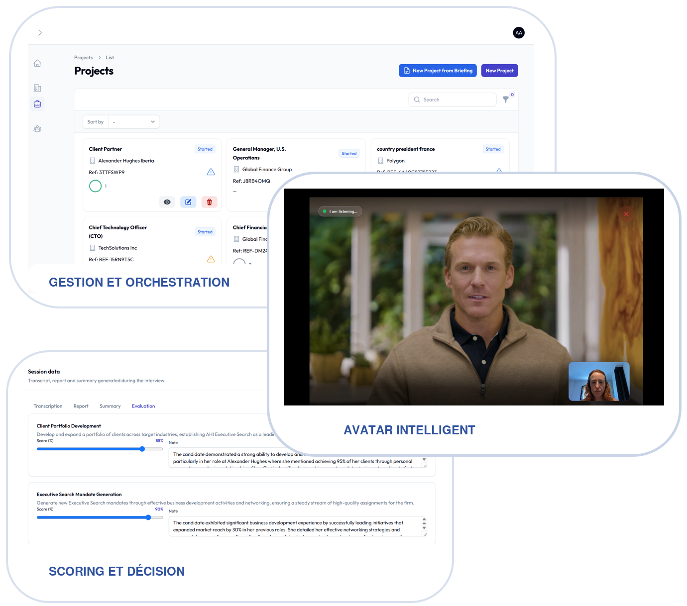Click the Ref: REF-15RN9T5C reference text

pyautogui.click(x=111, y=260)
